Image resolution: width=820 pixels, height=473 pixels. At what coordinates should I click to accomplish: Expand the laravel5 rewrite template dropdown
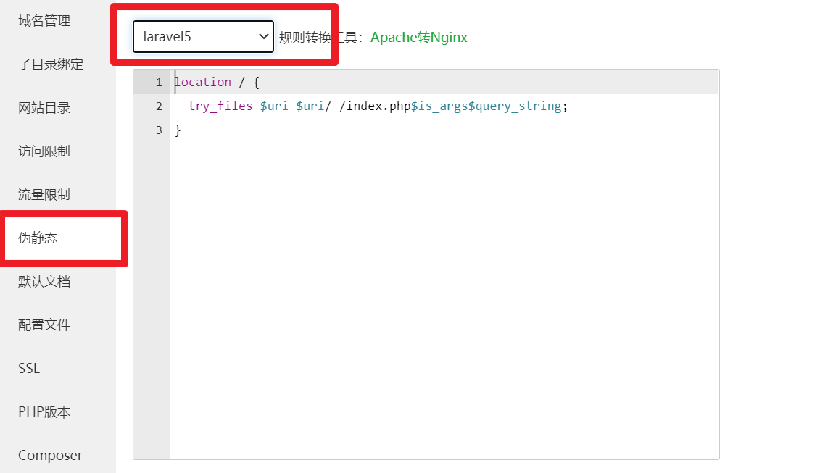203,36
